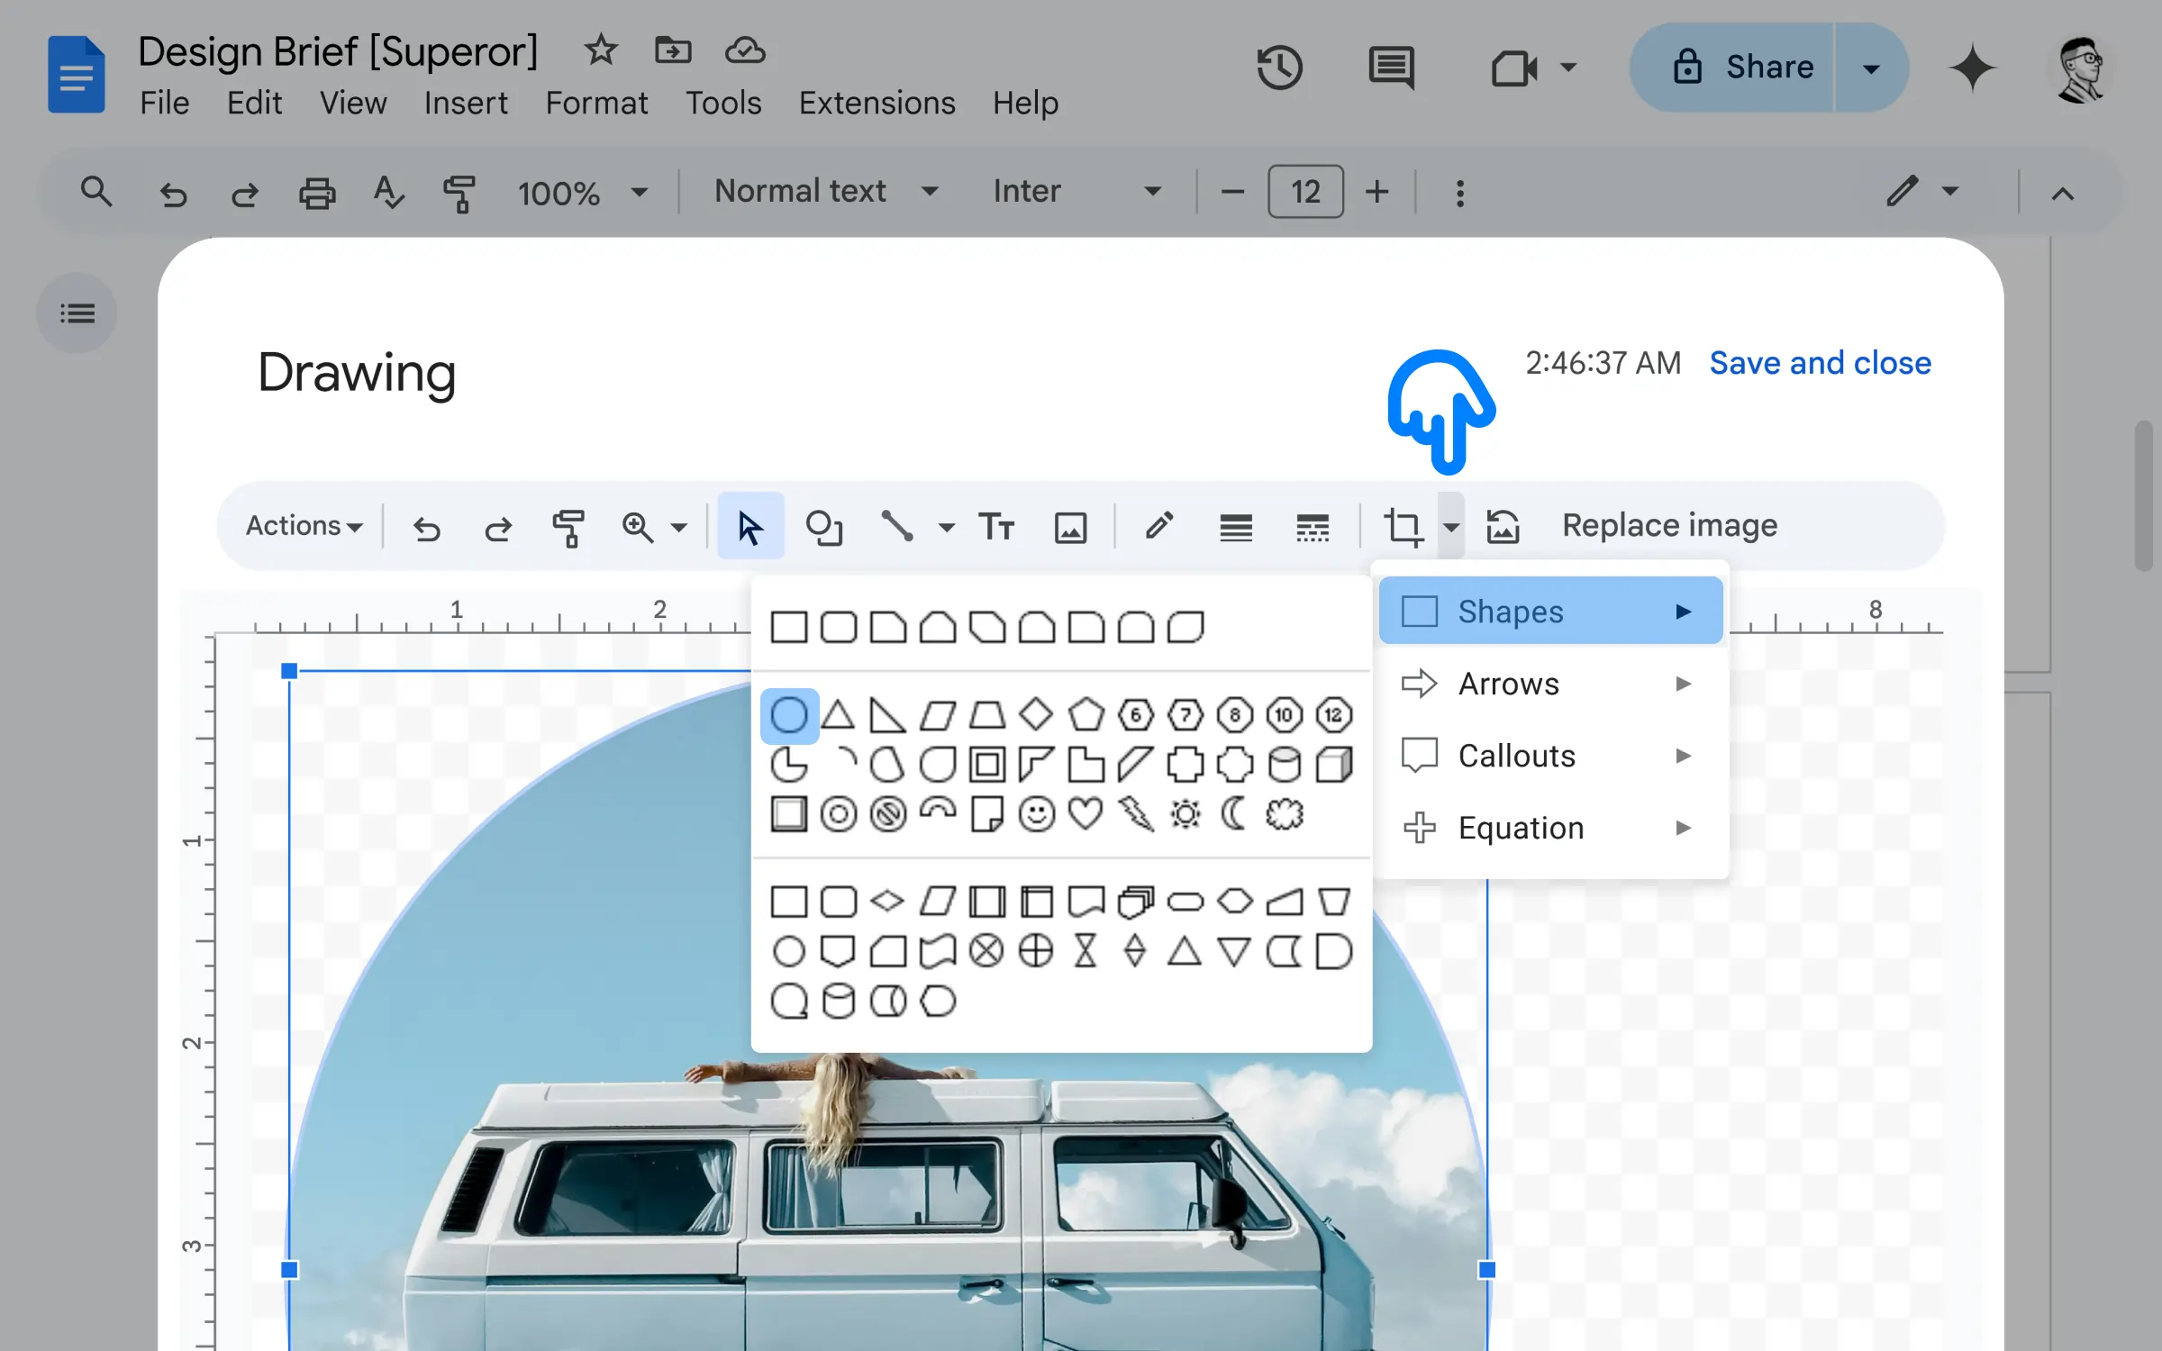2162x1351 pixels.
Task: Open the document outline sidebar button
Action: (77, 313)
